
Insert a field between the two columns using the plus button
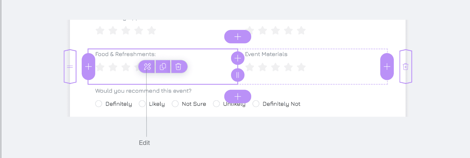238,58
